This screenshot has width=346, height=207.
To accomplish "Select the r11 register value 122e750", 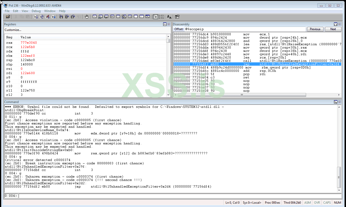I will (28, 90).
